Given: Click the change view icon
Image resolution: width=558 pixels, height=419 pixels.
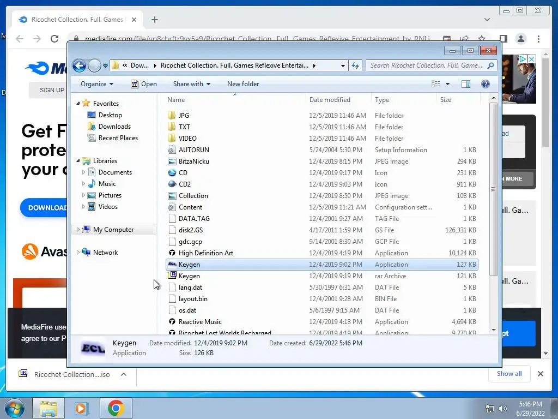Looking at the screenshot, I should 435,84.
